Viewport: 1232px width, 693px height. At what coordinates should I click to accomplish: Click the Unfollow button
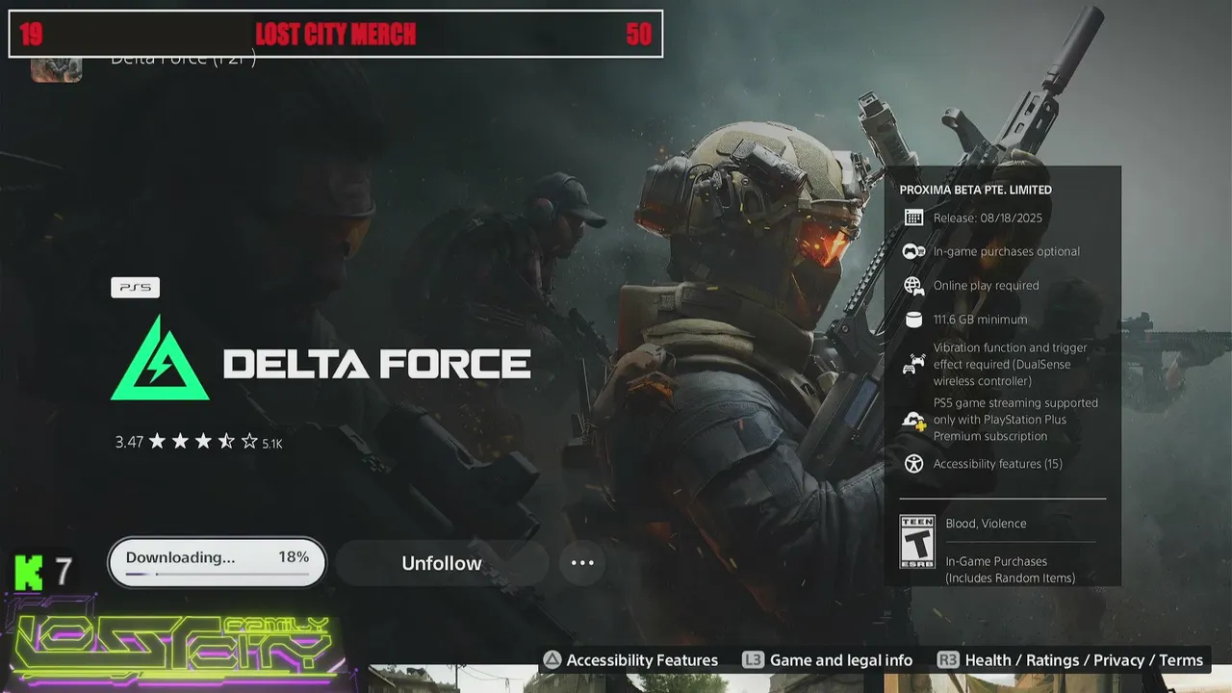[442, 563]
